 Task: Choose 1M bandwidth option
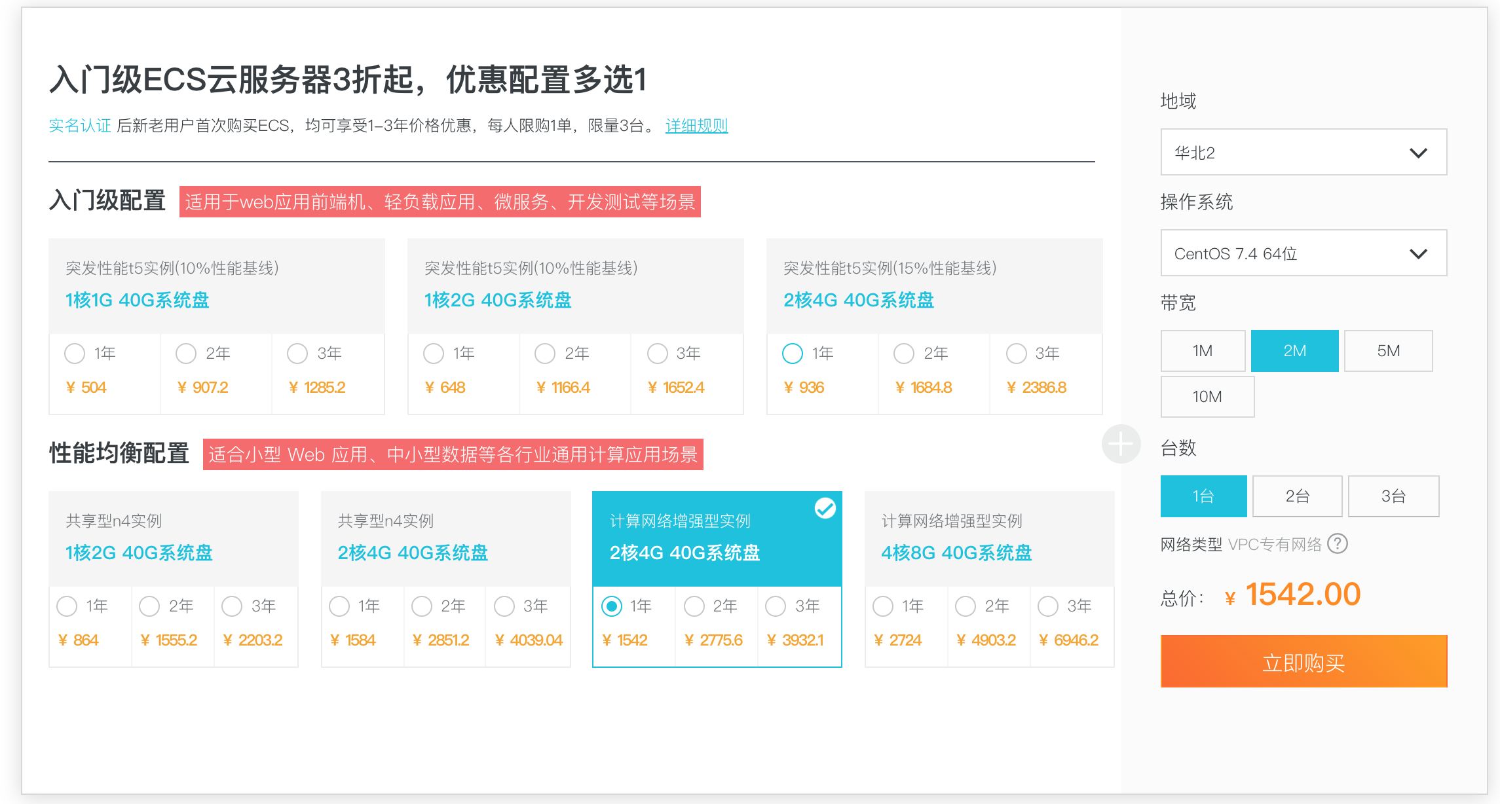pos(1203,351)
